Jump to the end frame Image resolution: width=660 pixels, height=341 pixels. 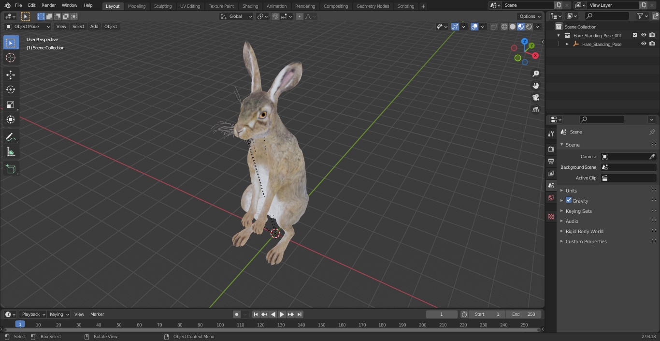click(300, 314)
